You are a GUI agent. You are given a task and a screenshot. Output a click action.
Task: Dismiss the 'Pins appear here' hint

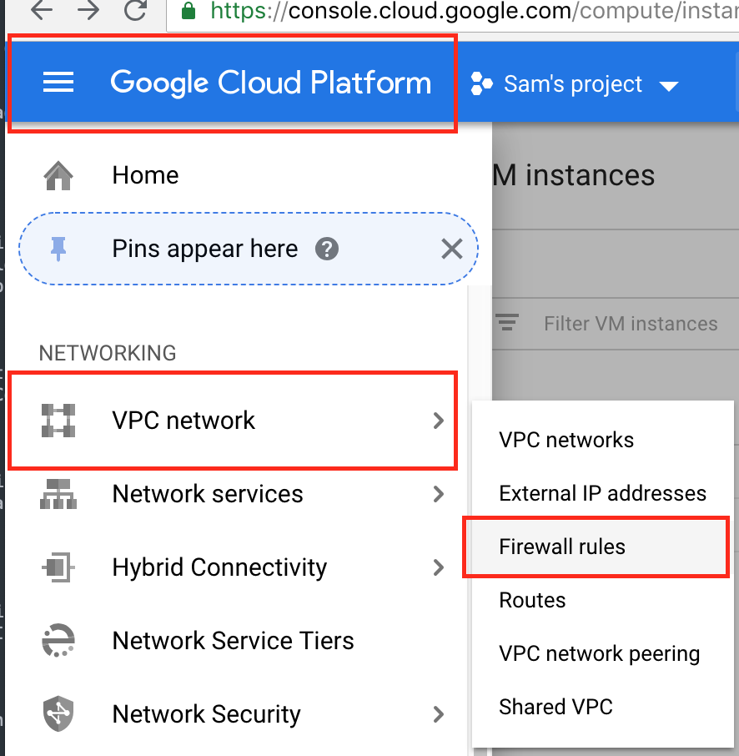pyautogui.click(x=451, y=249)
